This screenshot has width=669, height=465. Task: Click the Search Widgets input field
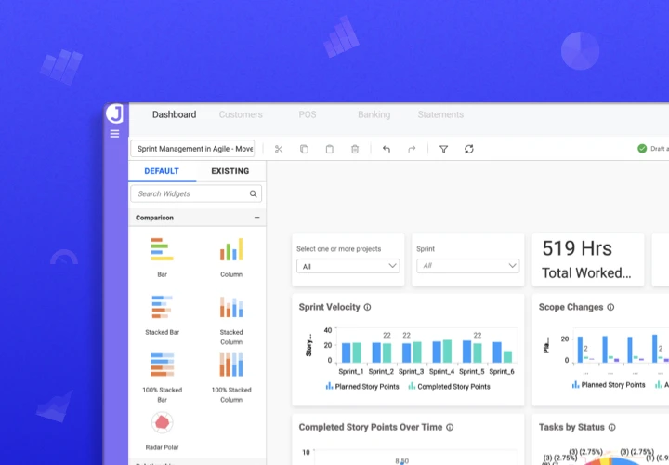coord(190,193)
